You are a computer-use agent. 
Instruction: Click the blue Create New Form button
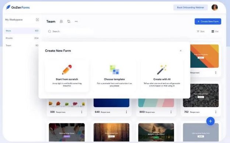coord(208,21)
